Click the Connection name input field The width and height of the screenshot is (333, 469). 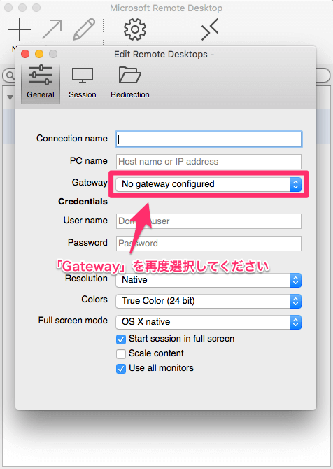point(208,139)
